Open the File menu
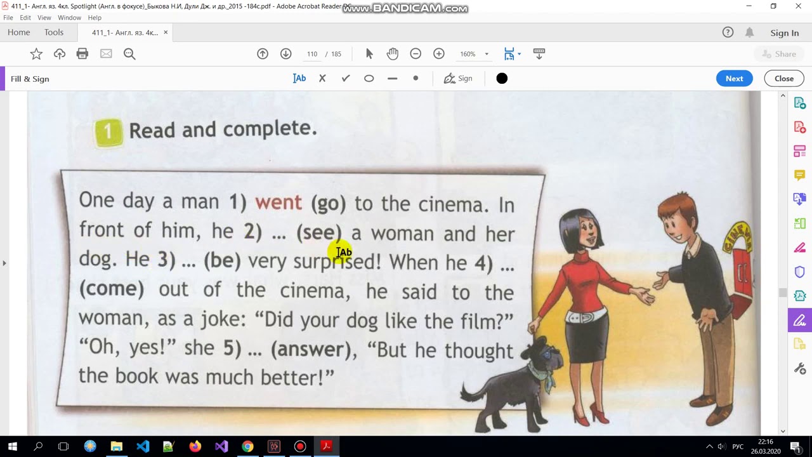The height and width of the screenshot is (457, 812). coord(8,18)
